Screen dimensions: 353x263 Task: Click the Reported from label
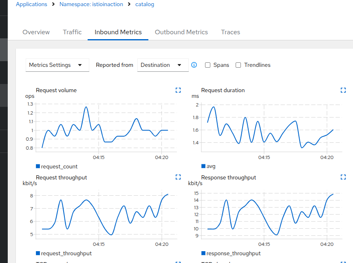click(115, 65)
